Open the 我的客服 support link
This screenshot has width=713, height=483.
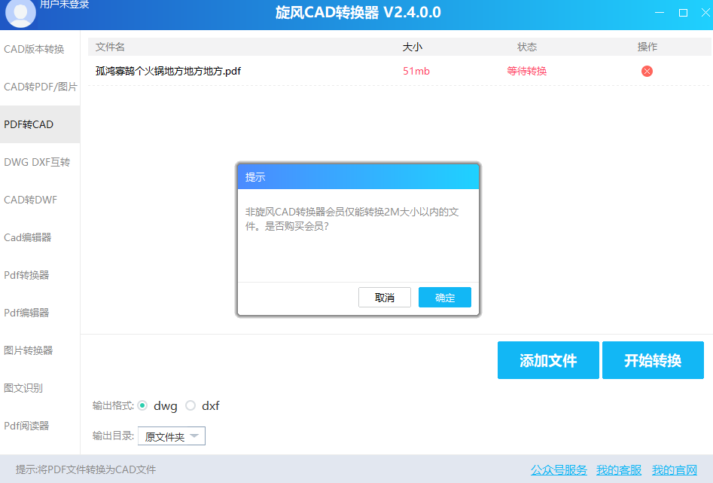[x=618, y=469]
